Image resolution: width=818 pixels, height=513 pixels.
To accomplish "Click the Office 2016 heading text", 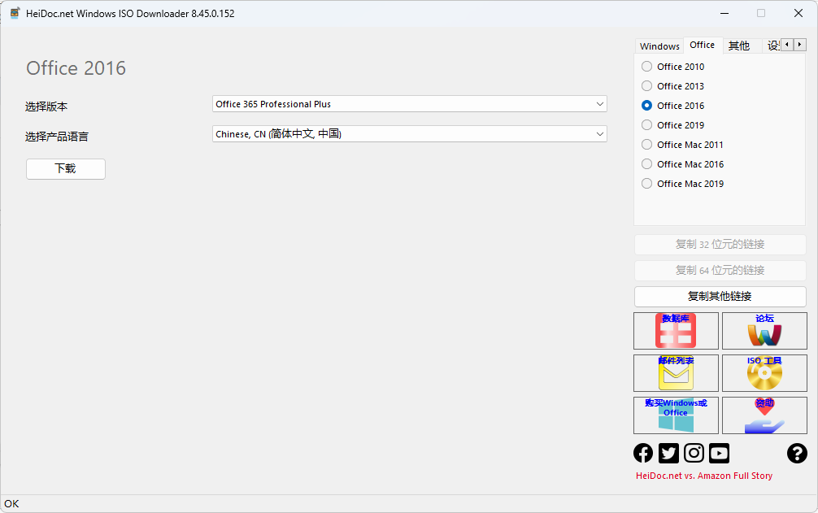I will point(76,68).
